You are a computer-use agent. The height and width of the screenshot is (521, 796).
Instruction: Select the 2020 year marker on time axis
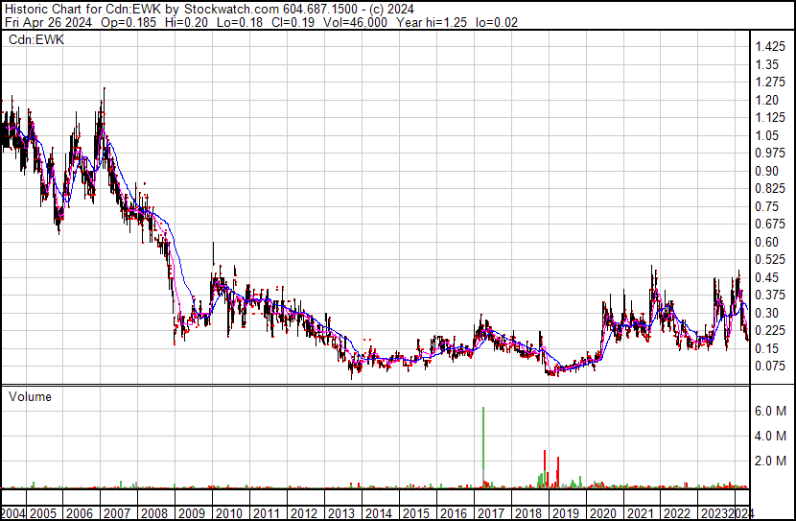point(600,513)
